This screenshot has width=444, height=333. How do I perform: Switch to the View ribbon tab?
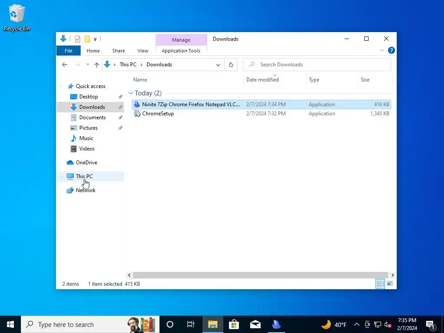[x=143, y=51]
